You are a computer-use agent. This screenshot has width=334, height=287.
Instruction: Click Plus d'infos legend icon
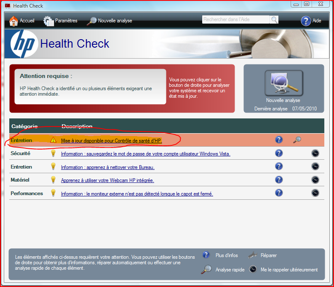pyautogui.click(x=206, y=255)
